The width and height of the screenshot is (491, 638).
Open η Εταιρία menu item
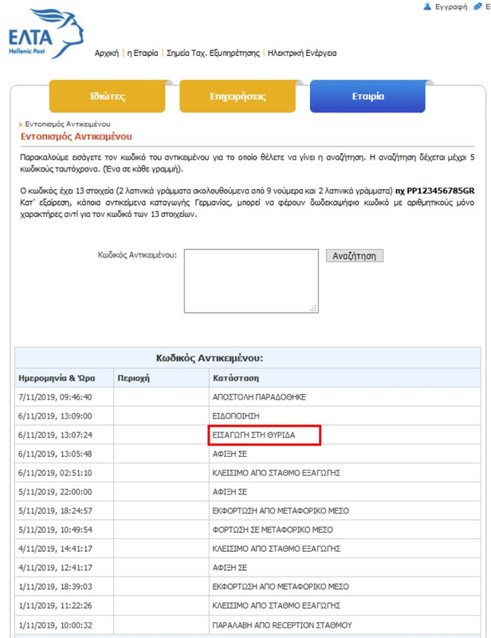(143, 53)
